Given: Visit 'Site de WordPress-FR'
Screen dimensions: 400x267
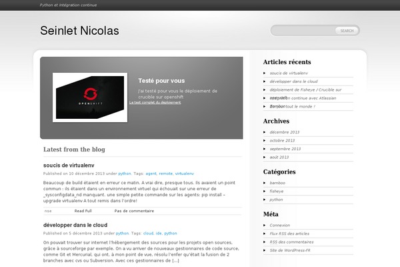Looking at the screenshot, I should click(x=290, y=250).
